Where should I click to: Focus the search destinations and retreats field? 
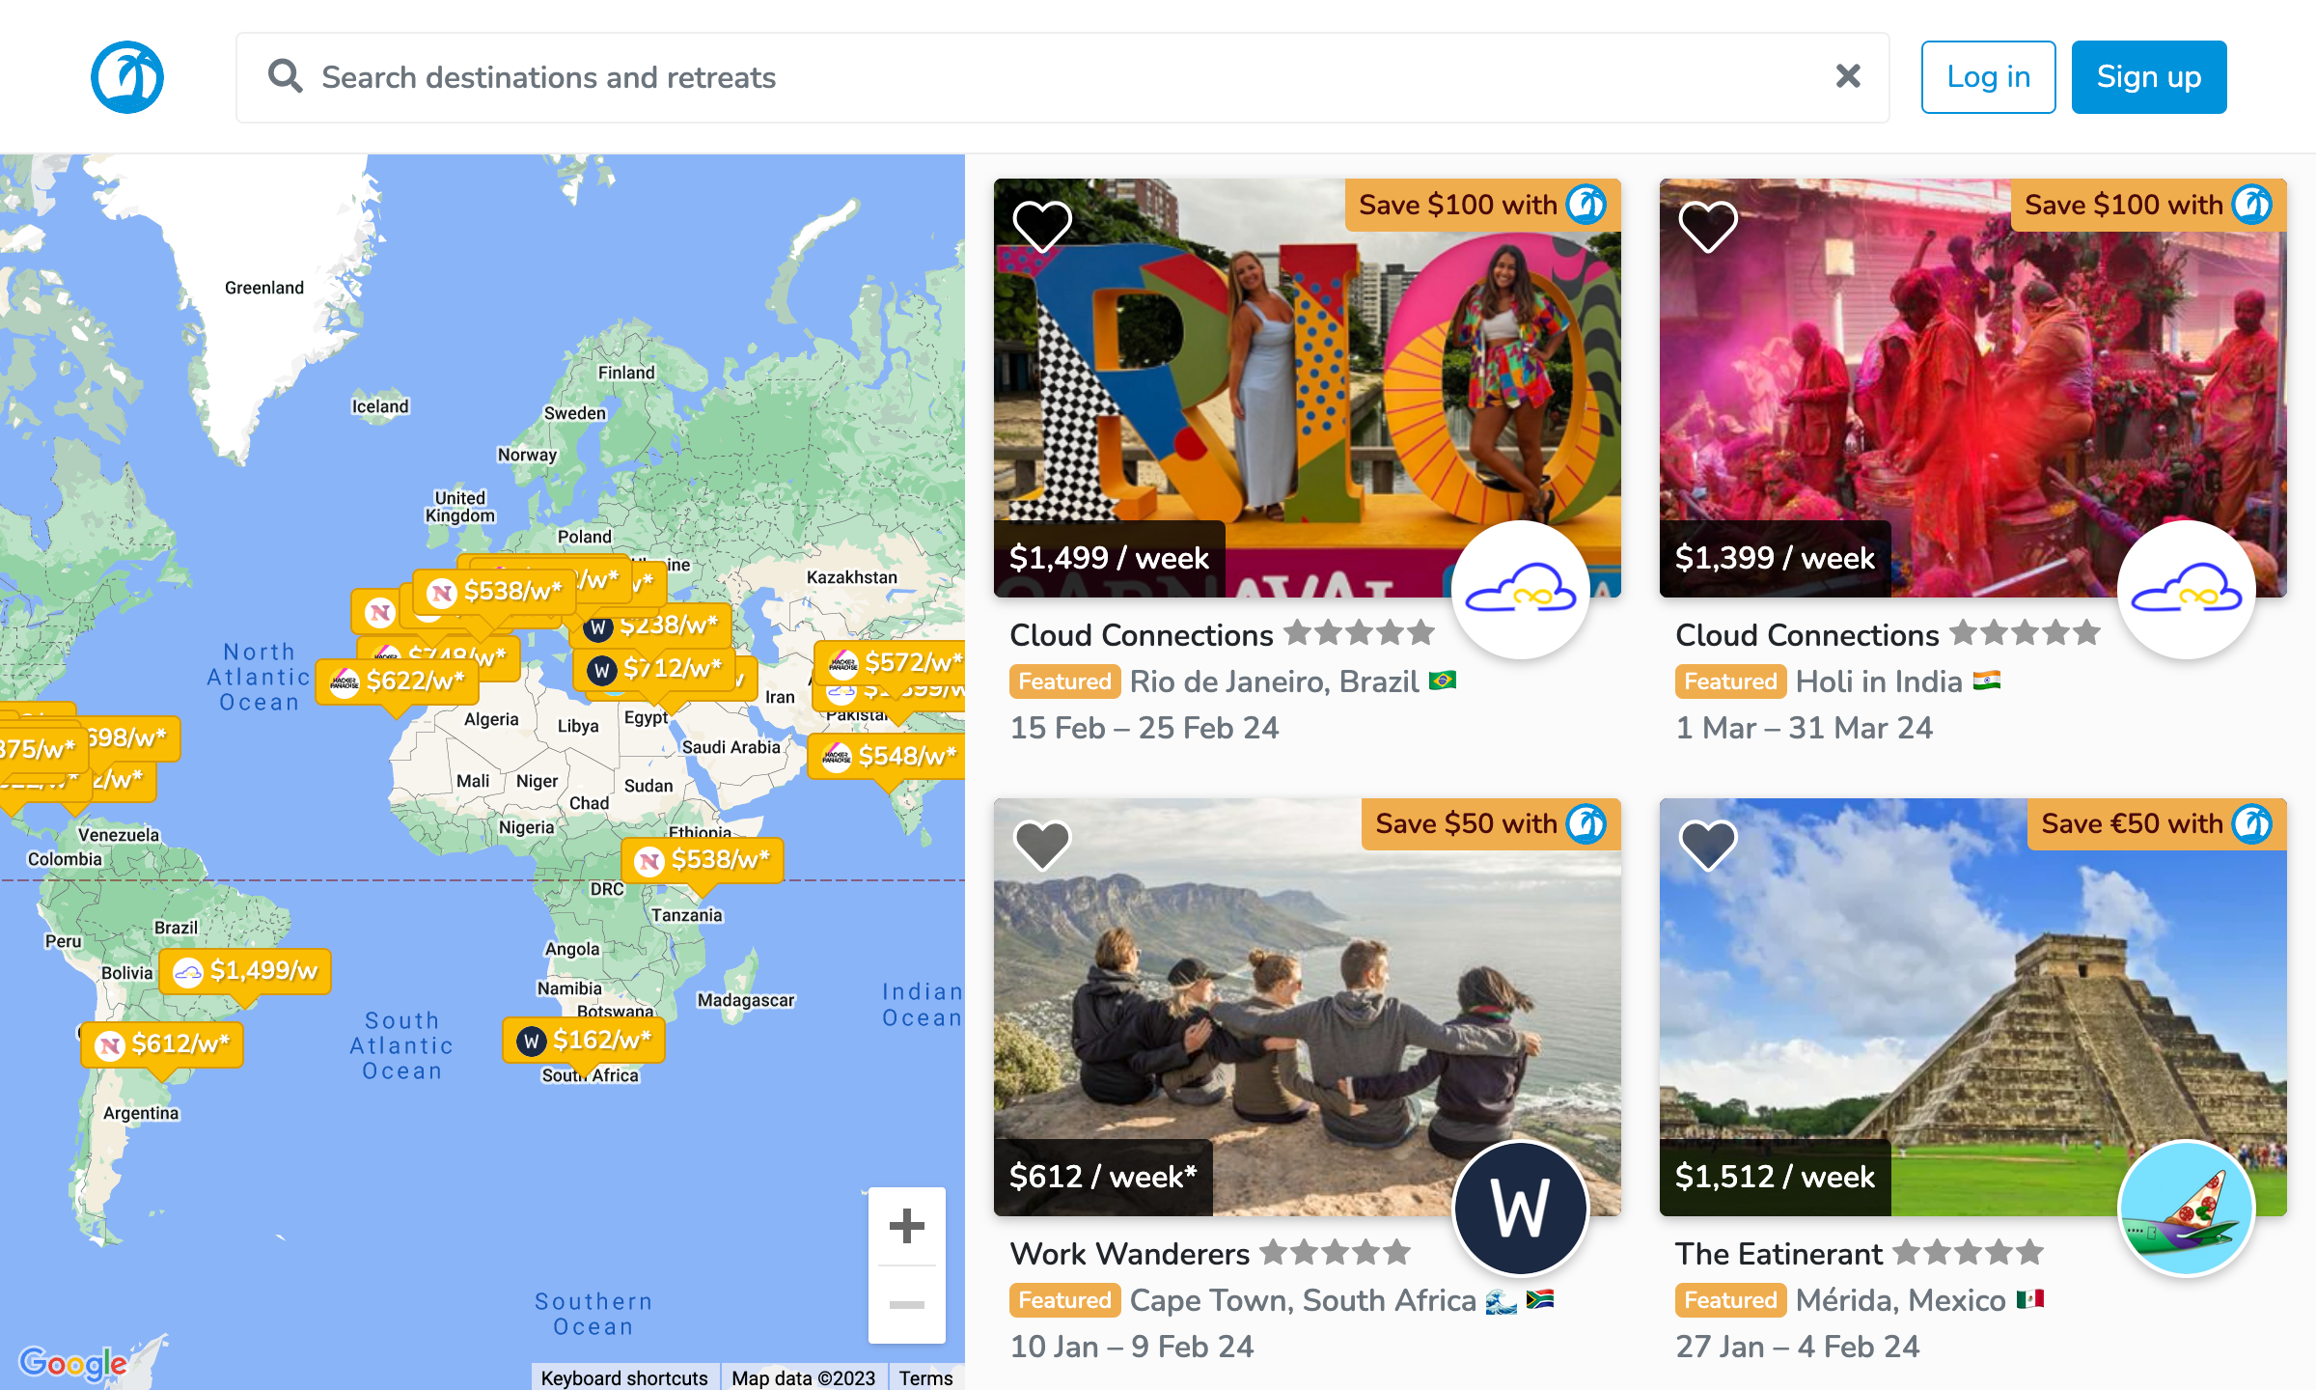pos(1062,77)
